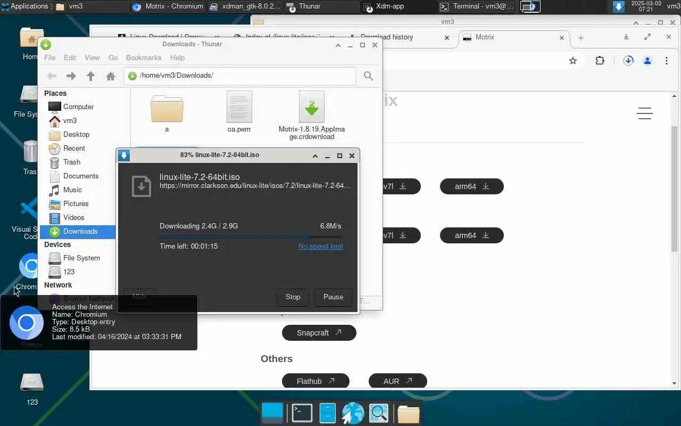The height and width of the screenshot is (426, 681).
Task: Open AUR link on Motrix page
Action: pyautogui.click(x=398, y=381)
